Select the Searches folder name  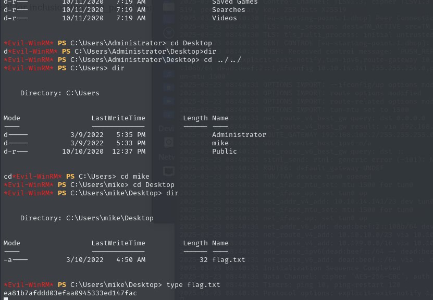228,10
